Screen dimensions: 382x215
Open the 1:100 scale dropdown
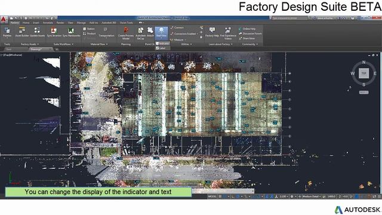[284, 196]
